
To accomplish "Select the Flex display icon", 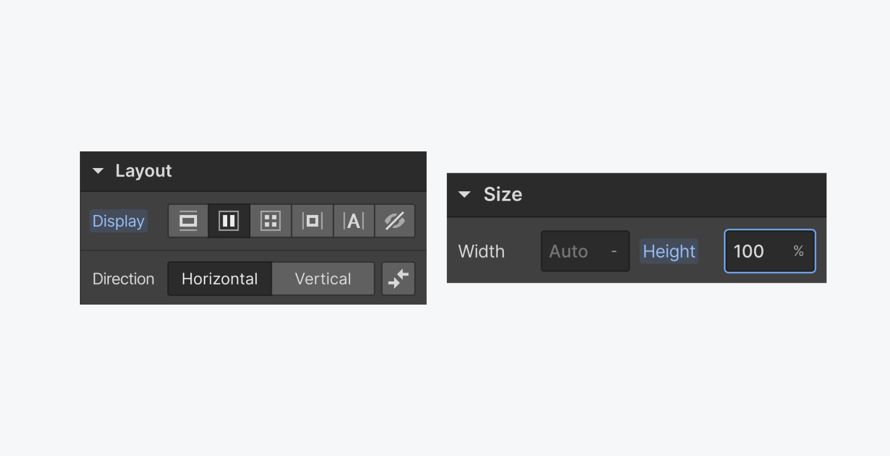I will pyautogui.click(x=229, y=221).
